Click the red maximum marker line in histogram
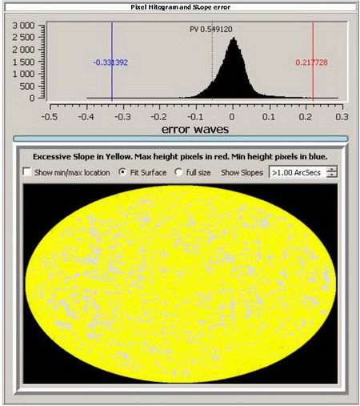 pyautogui.click(x=313, y=62)
